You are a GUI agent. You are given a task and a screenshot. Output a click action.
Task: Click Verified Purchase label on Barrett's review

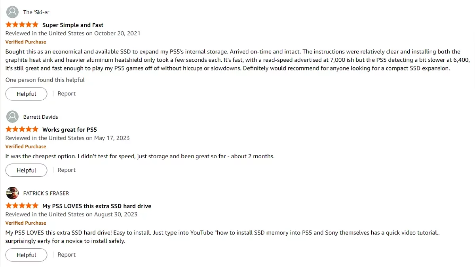(x=26, y=146)
